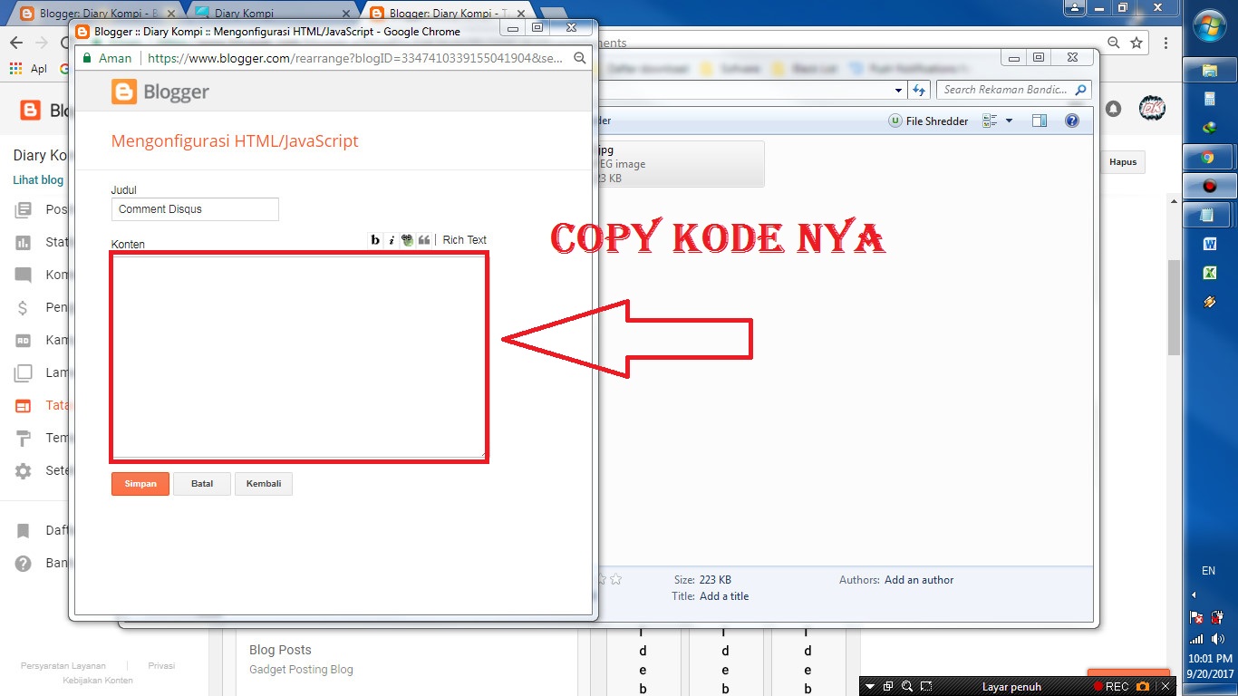Expand the Explorer view options arrow
This screenshot has height=696, width=1238.
click(1009, 121)
